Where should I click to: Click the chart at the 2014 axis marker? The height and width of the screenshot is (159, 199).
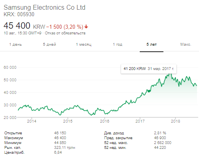click(x=32, y=121)
